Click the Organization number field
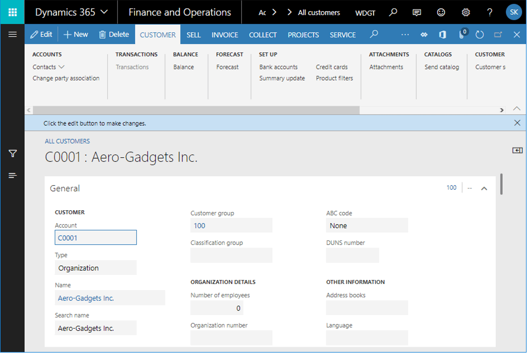The height and width of the screenshot is (353, 527). coord(231,337)
